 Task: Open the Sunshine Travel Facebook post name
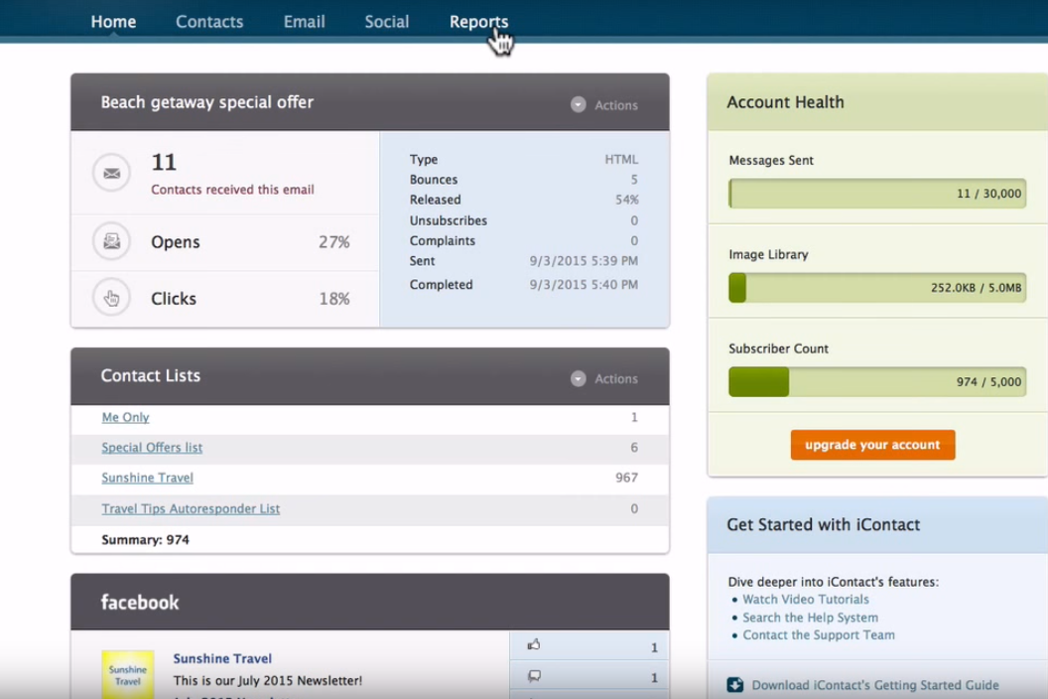222,658
